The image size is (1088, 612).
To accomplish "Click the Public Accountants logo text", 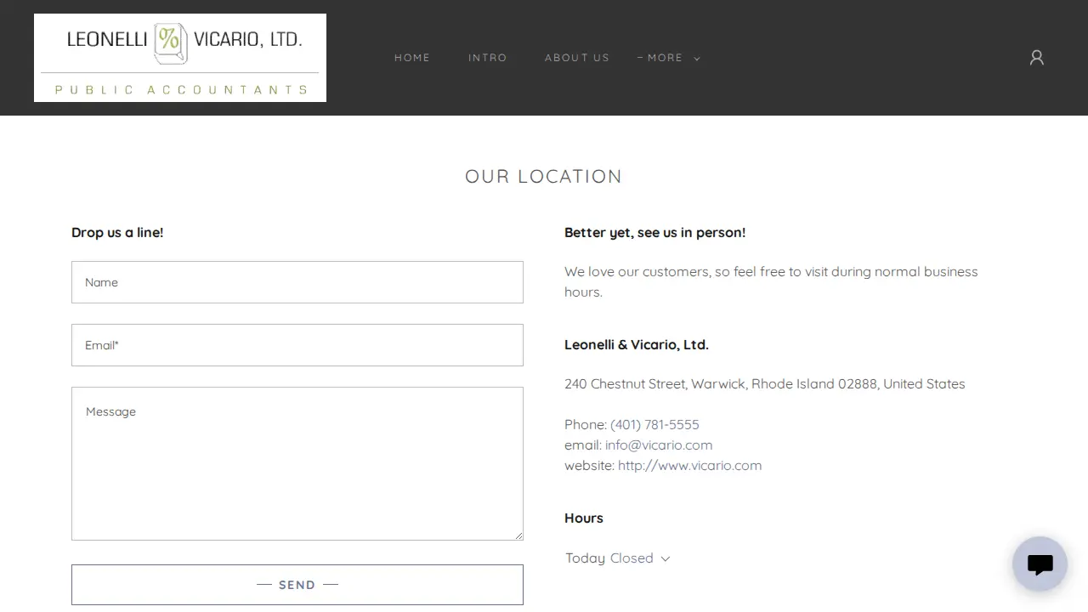I will point(180,89).
